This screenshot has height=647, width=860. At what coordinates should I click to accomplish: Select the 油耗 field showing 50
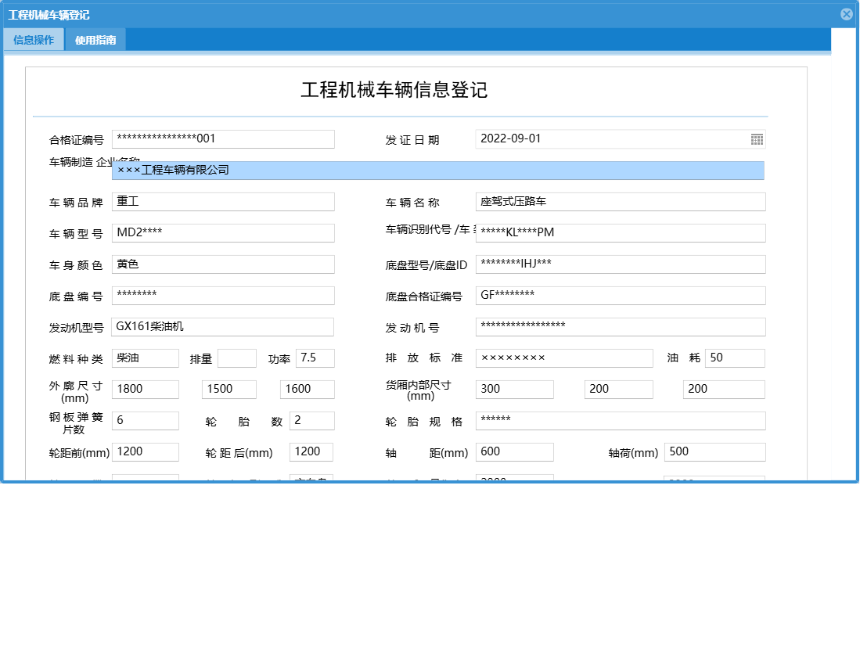(736, 358)
